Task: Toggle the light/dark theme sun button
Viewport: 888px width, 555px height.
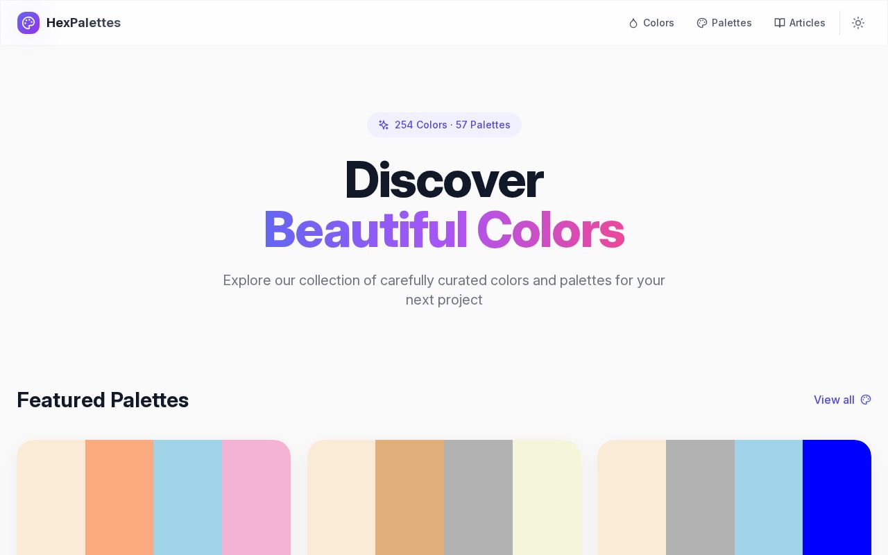Action: click(x=858, y=23)
